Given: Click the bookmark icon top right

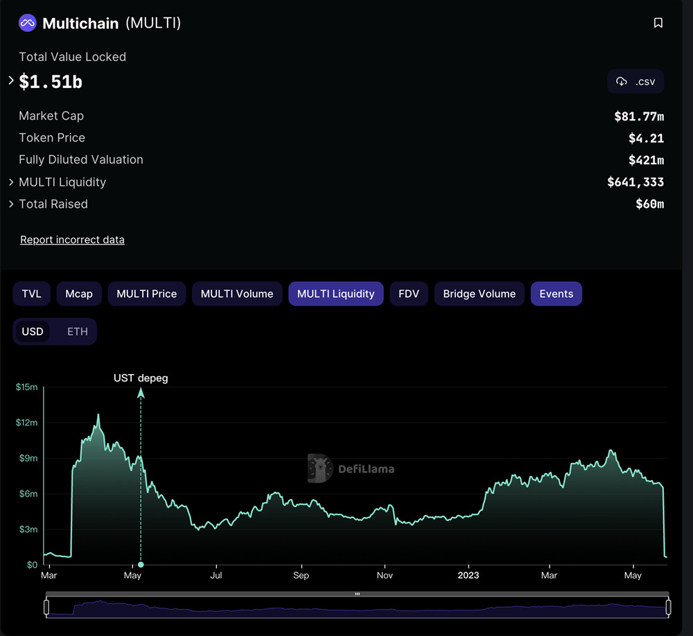Looking at the screenshot, I should 658,22.
